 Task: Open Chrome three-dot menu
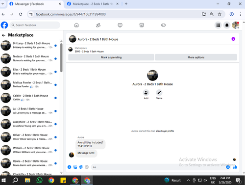[240, 14]
